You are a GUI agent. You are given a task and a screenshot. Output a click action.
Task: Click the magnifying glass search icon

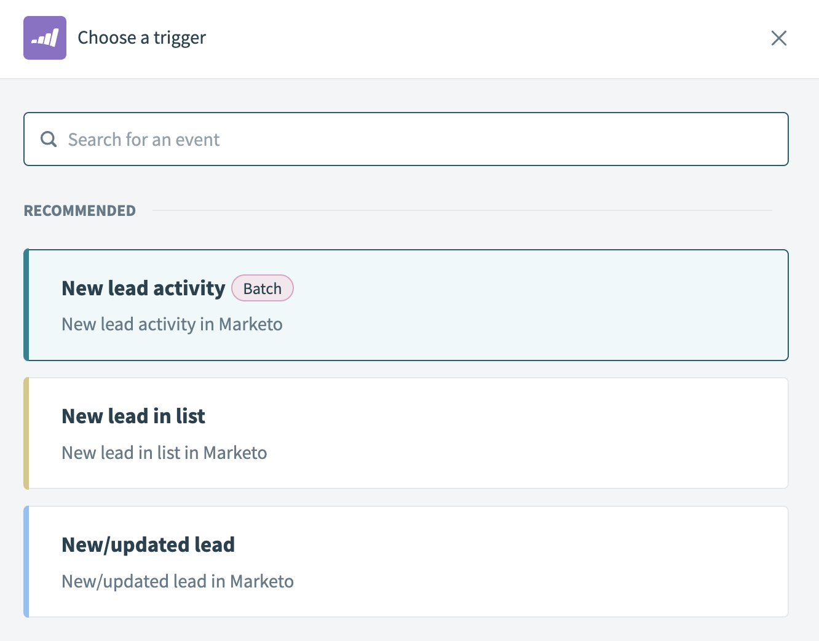click(49, 139)
